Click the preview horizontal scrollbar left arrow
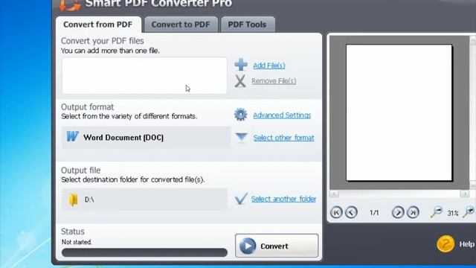The image size is (476, 268). (x=334, y=194)
